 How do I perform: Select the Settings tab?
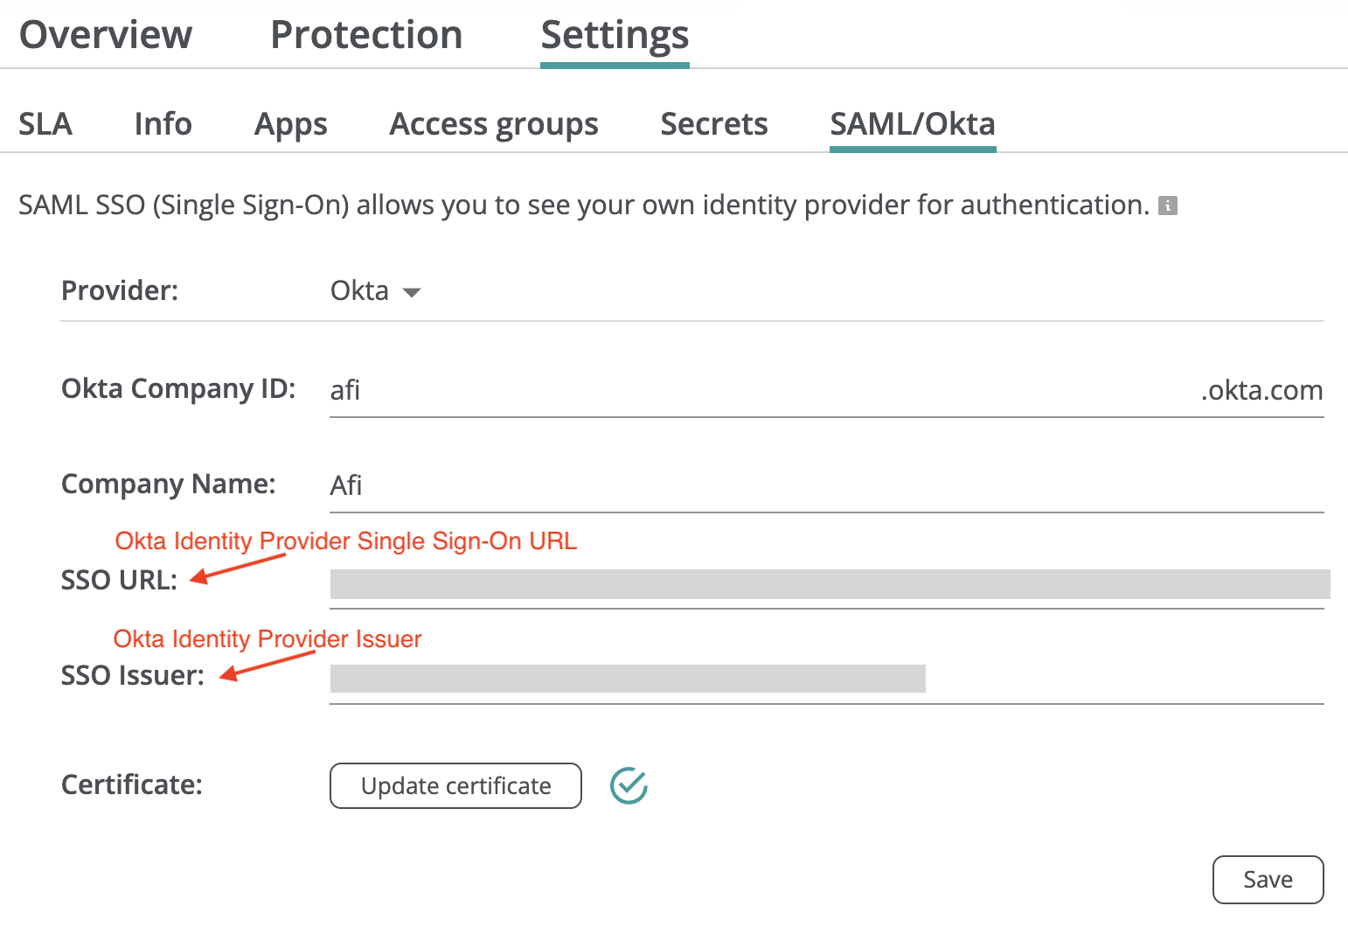(x=615, y=35)
